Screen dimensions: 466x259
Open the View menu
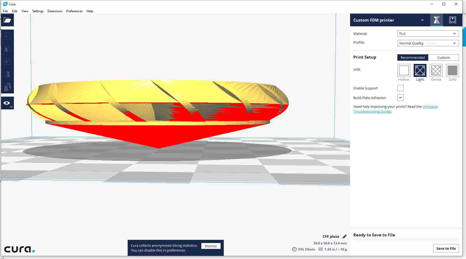25,11
